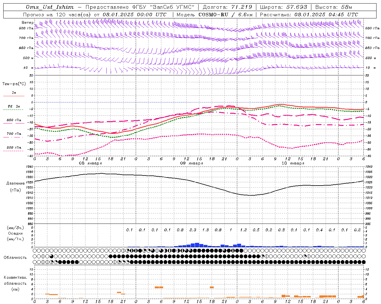This screenshot has height=304, width=381.
Task: Click the 985 tick on right pressure axis
Action: coord(368,224)
